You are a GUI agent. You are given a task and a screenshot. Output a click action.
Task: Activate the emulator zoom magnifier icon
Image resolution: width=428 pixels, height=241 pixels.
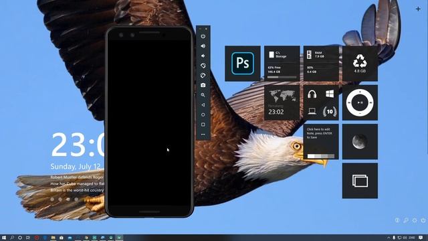click(203, 95)
